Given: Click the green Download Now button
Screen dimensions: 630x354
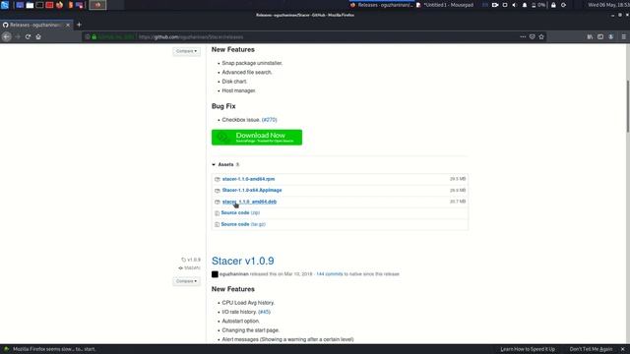Looking at the screenshot, I should (x=257, y=138).
